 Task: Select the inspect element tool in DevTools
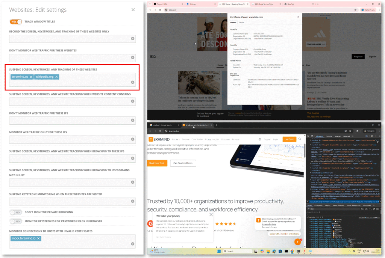tap(308, 136)
